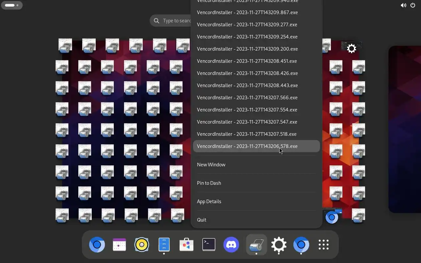Select window VencordInstaller 2023-11-27T143207.518.exe
The width and height of the screenshot is (421, 263).
click(x=256, y=134)
